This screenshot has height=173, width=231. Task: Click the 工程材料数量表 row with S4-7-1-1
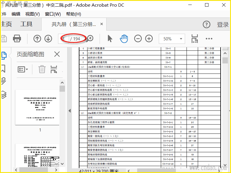click(150, 76)
